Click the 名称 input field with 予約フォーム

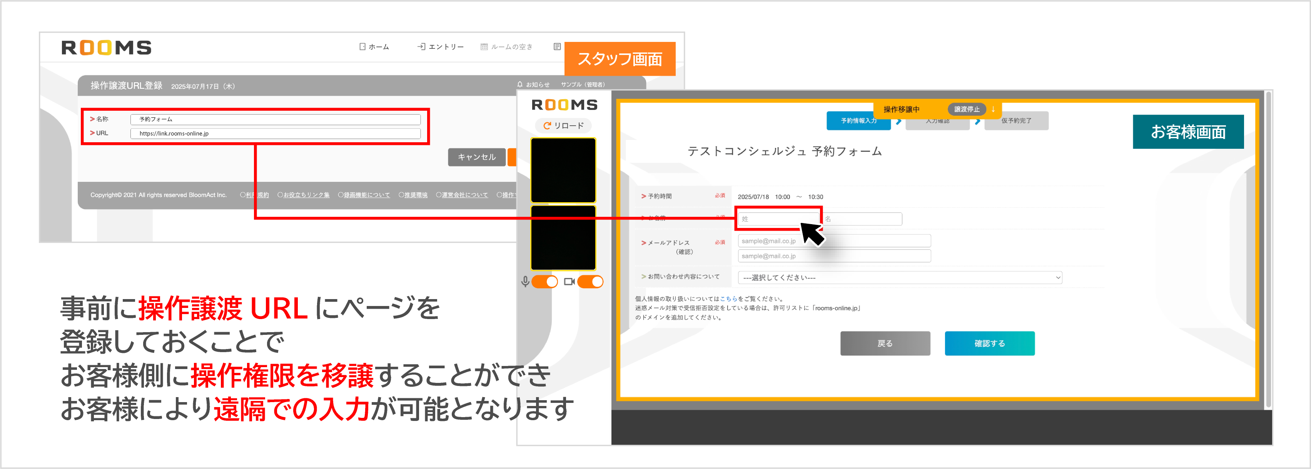pyautogui.click(x=276, y=119)
